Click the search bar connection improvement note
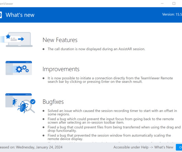 [110, 80]
